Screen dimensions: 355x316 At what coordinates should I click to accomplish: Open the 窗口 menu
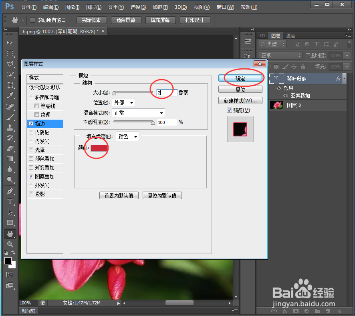[x=225, y=7]
